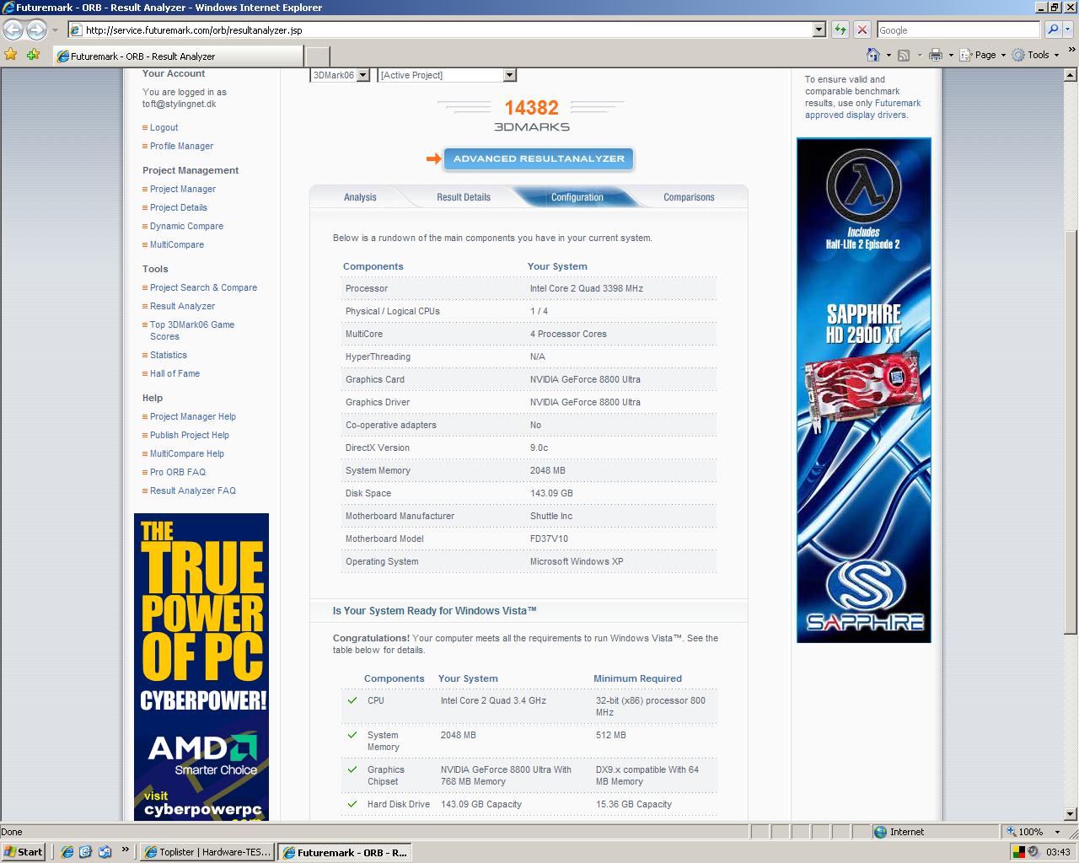Viewport: 1079px width, 863px height.
Task: Open Home button dropdown arrow
Action: [x=888, y=55]
